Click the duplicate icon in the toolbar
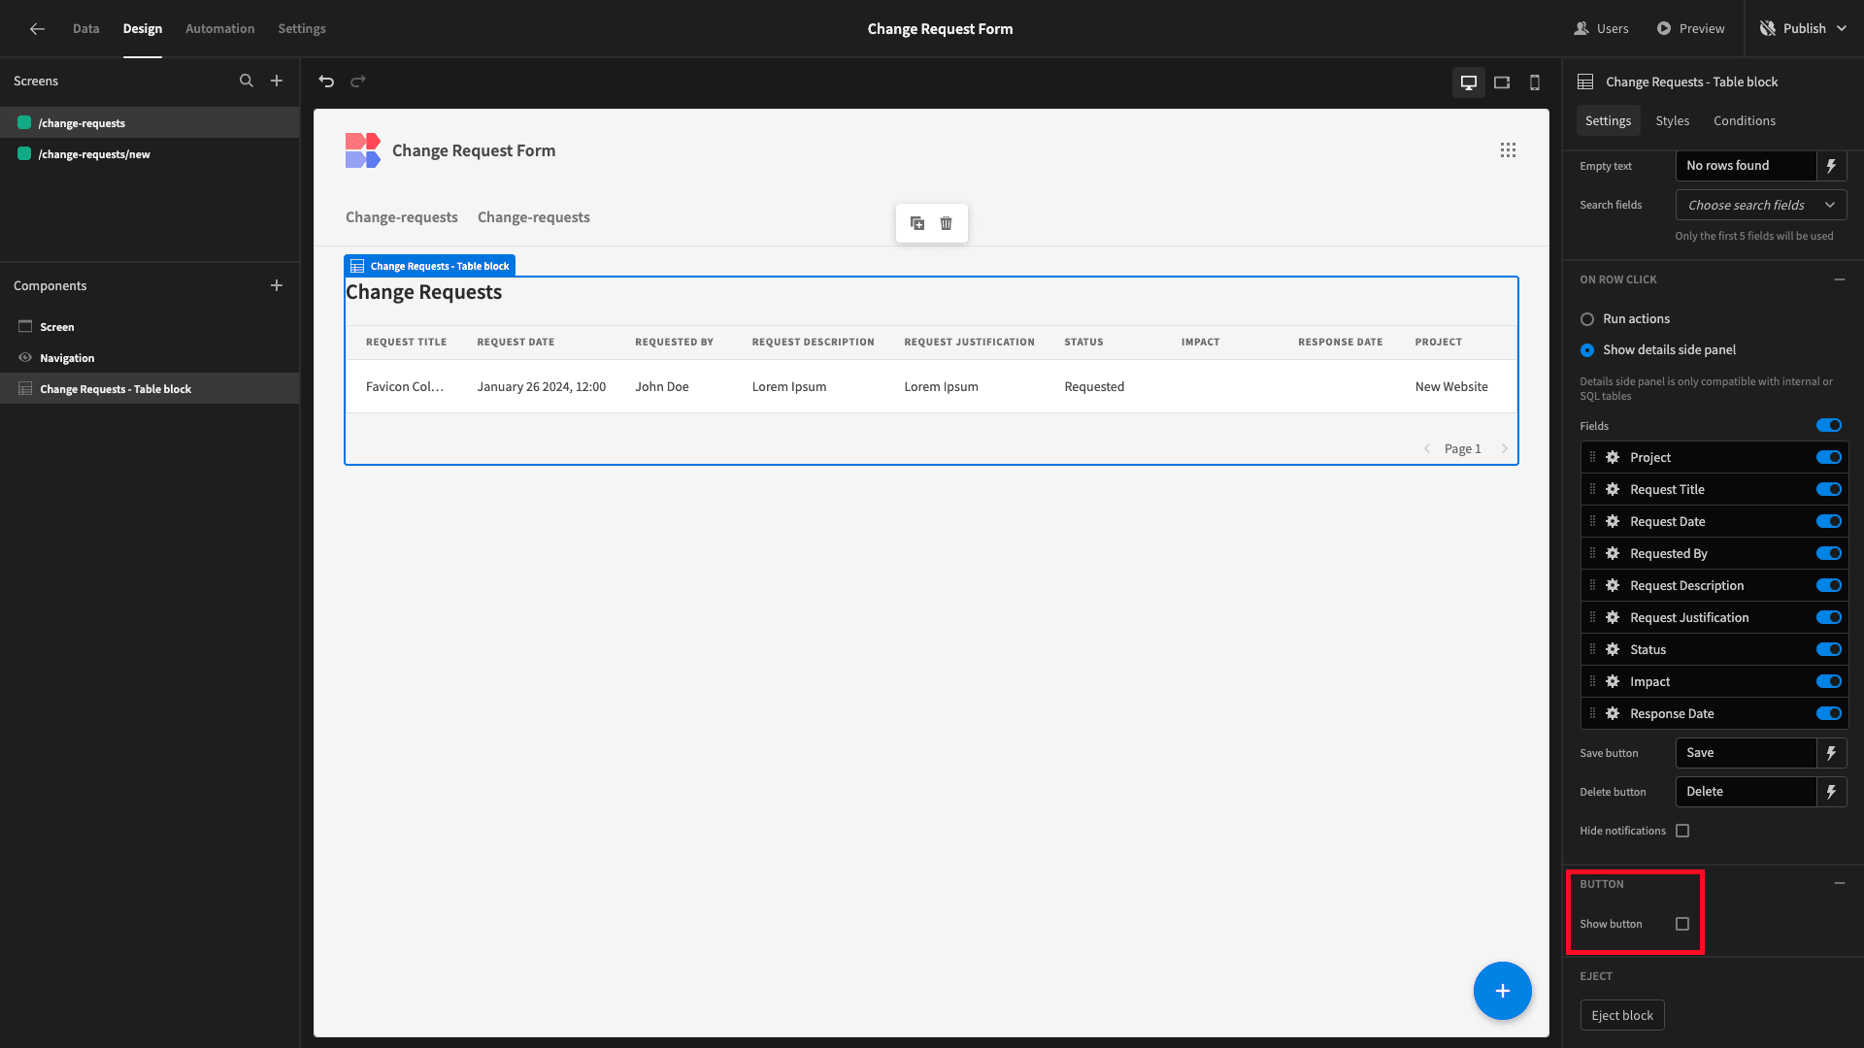The image size is (1864, 1048). point(916,222)
